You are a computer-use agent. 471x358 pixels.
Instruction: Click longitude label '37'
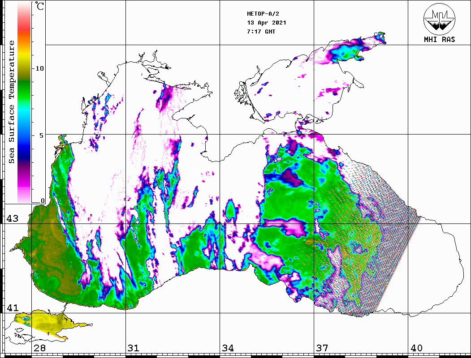point(322,348)
